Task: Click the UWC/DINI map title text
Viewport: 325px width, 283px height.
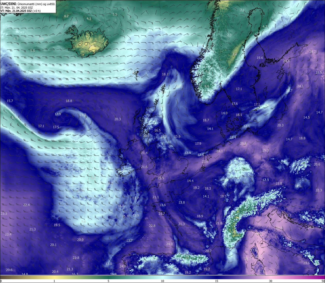Action: 28,4
